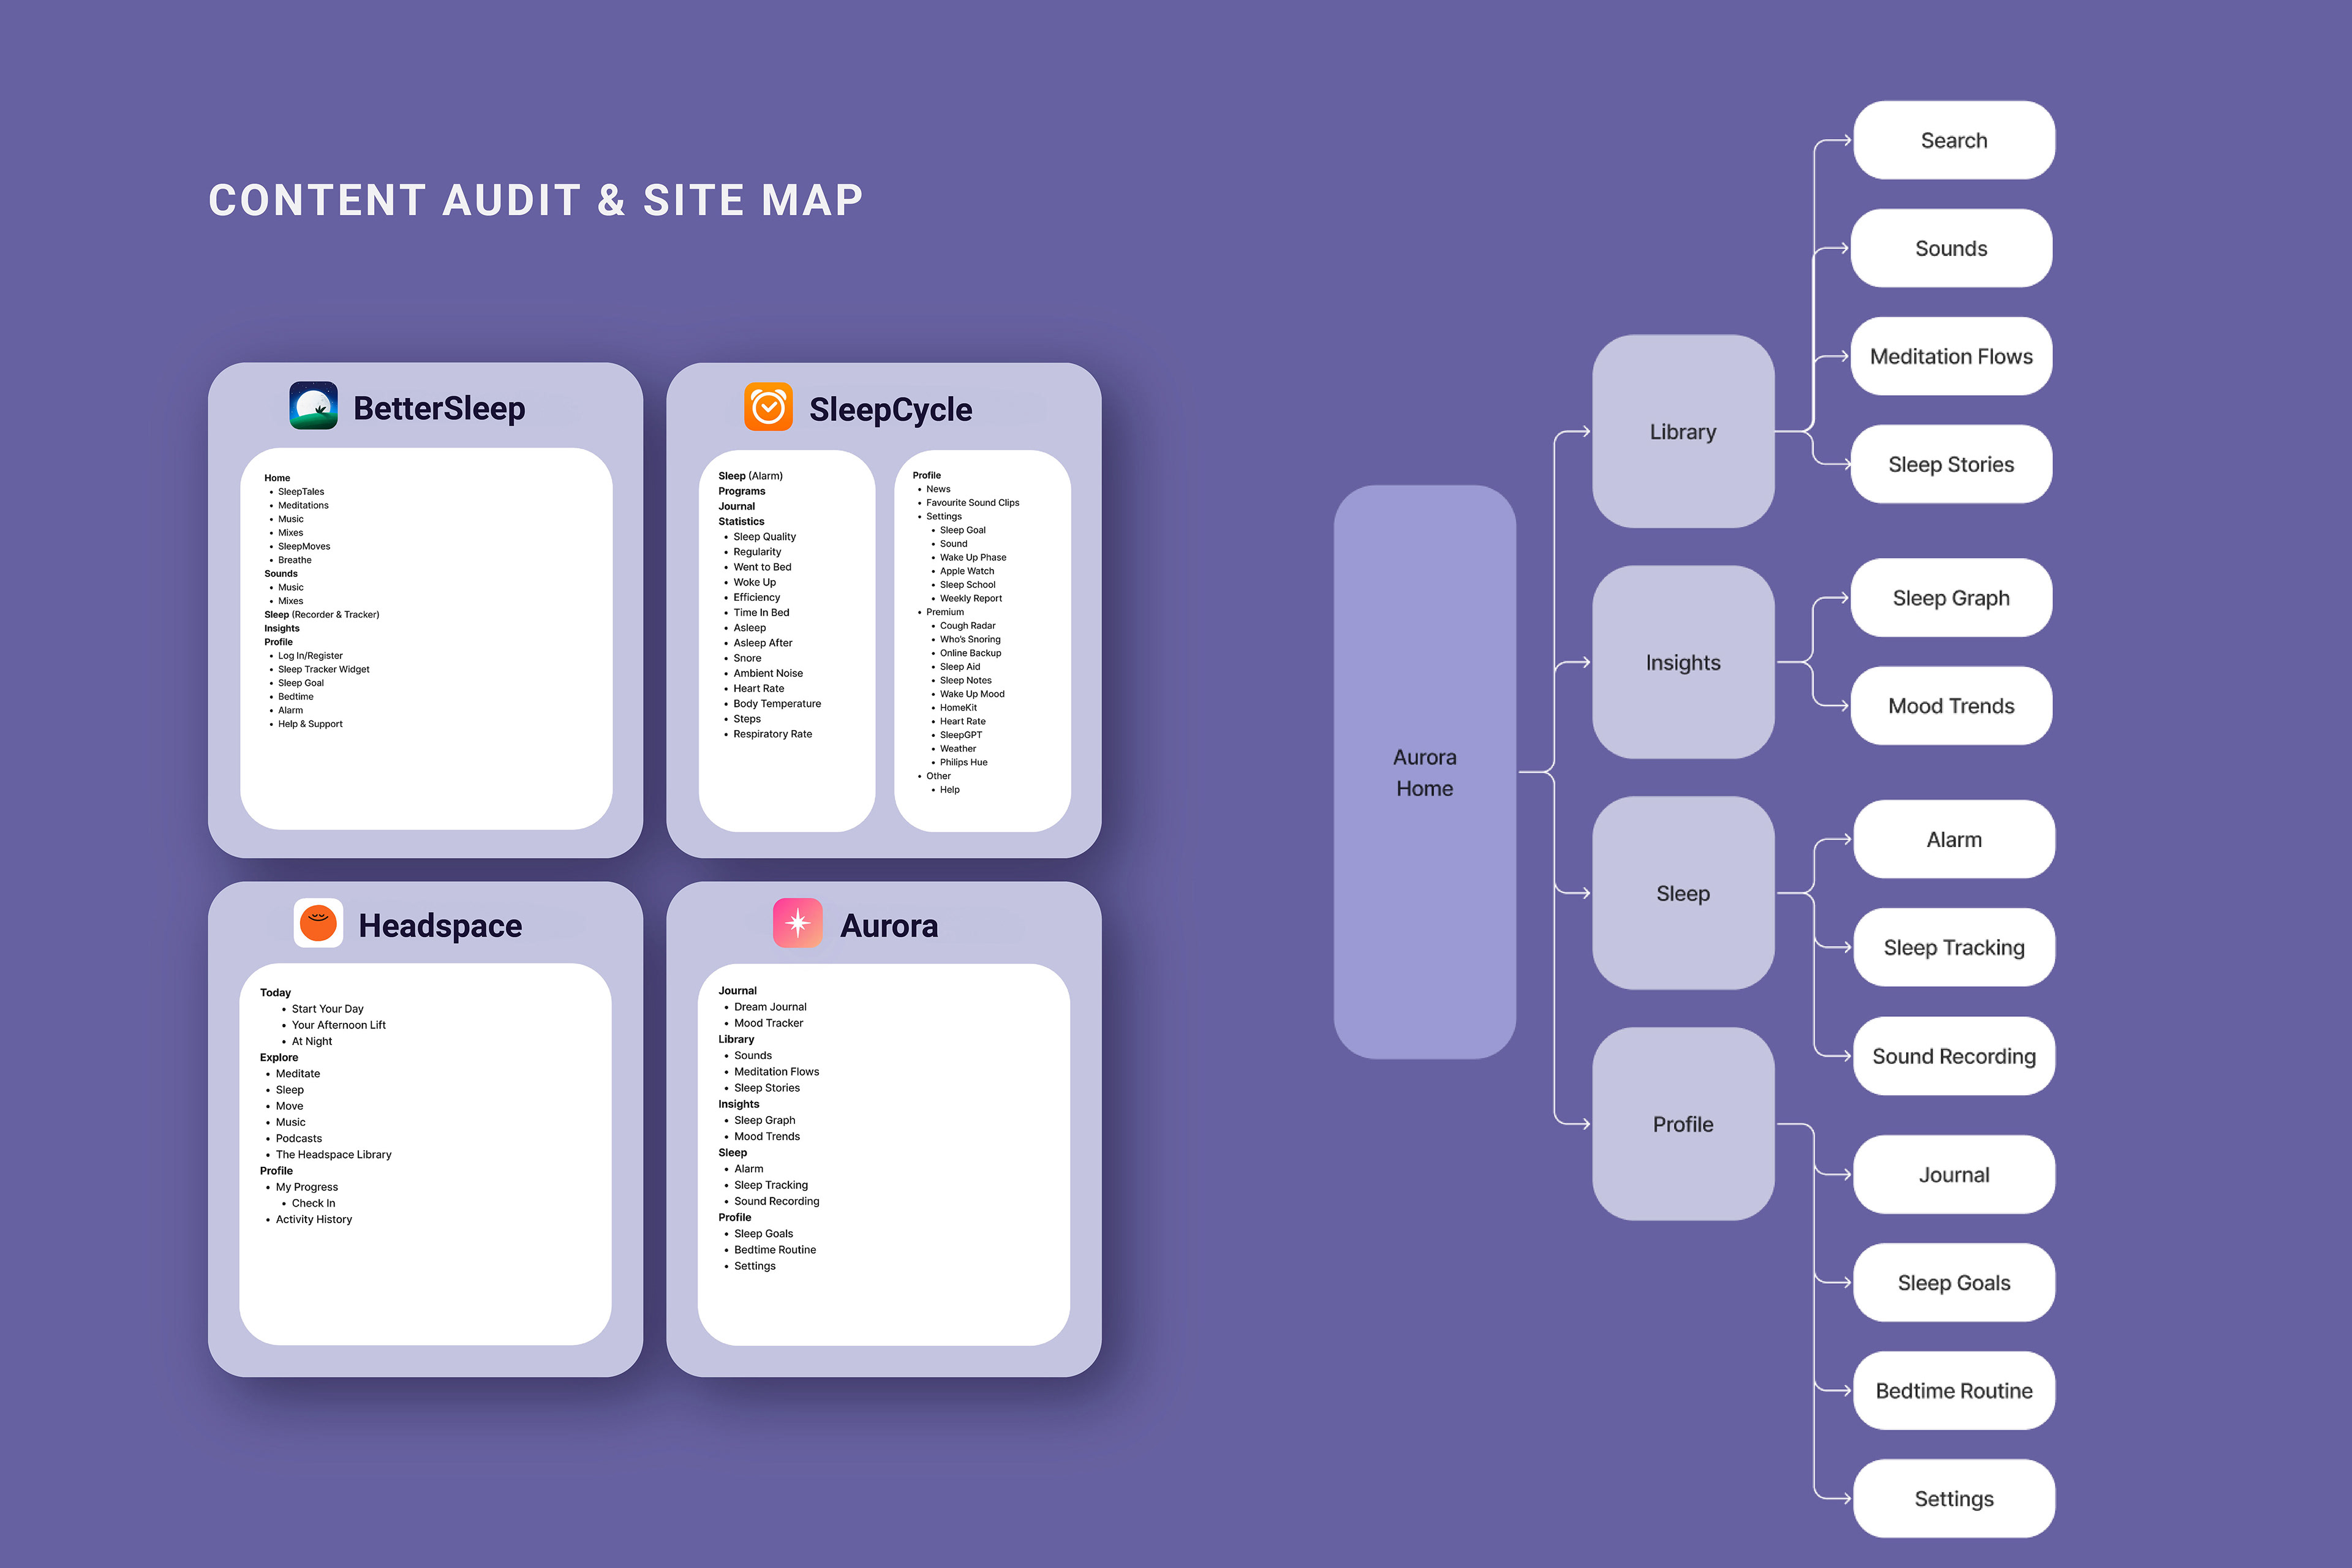Click the Dream Journal item in the Aurora list
Viewport: 2352px width, 1568px height.
click(x=770, y=1007)
